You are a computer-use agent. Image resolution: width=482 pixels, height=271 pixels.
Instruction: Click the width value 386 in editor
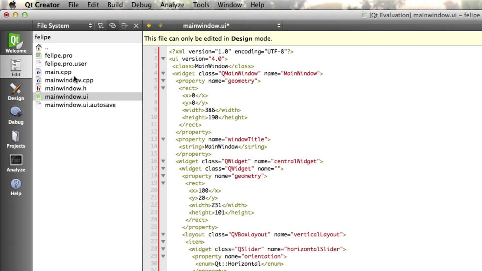[210, 110]
